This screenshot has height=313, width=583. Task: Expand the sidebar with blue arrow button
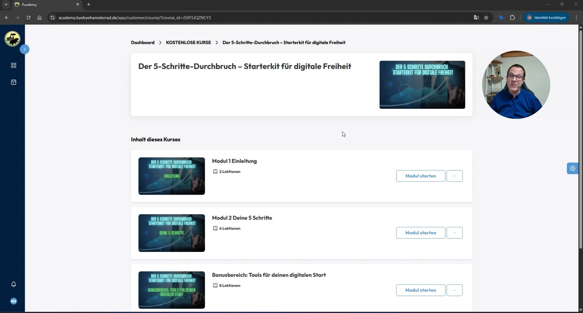(25, 49)
